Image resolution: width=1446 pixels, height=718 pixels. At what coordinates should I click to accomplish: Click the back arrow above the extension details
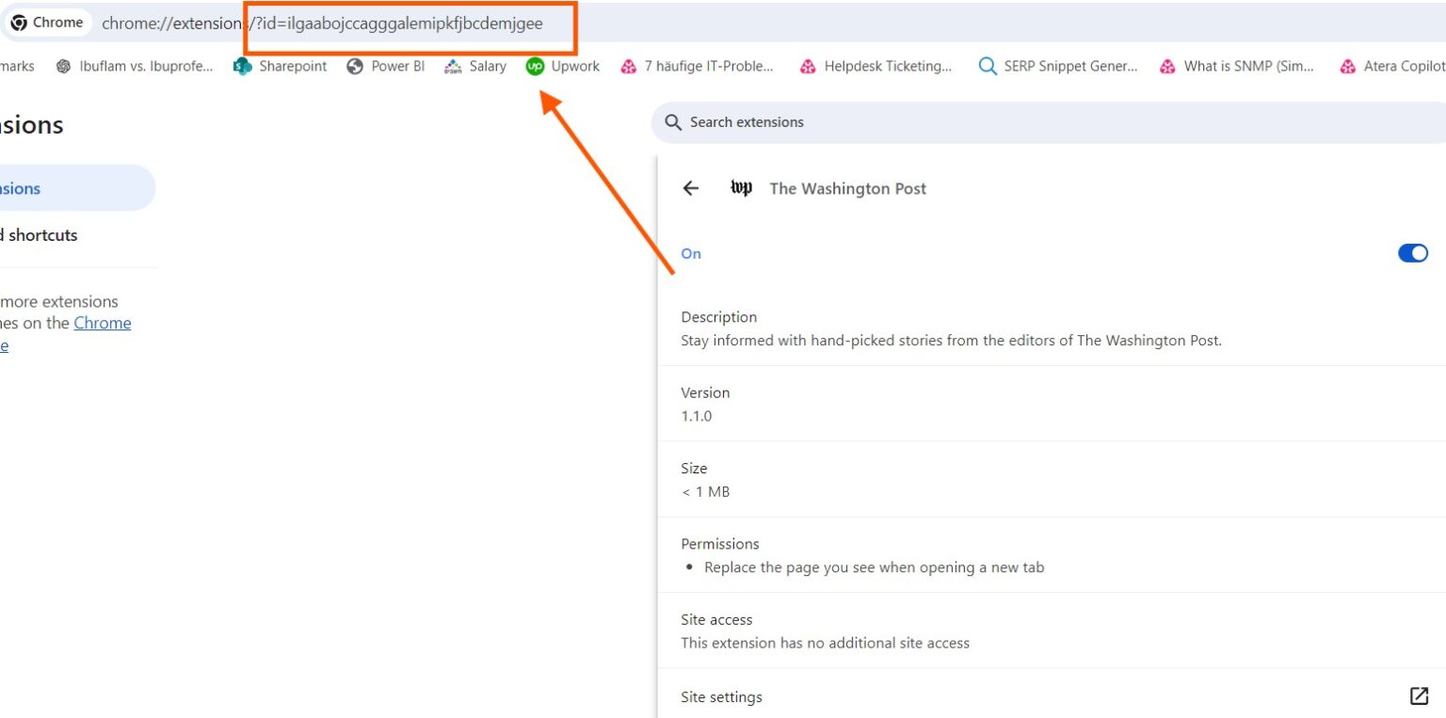(690, 188)
